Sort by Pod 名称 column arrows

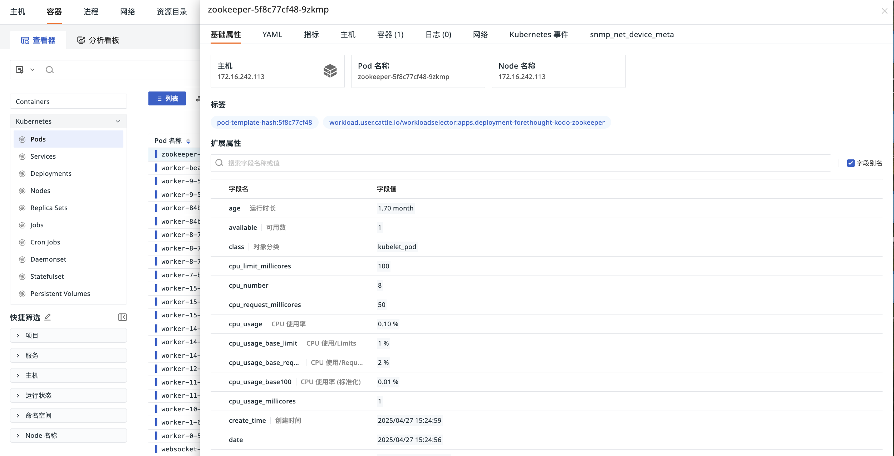click(x=188, y=141)
